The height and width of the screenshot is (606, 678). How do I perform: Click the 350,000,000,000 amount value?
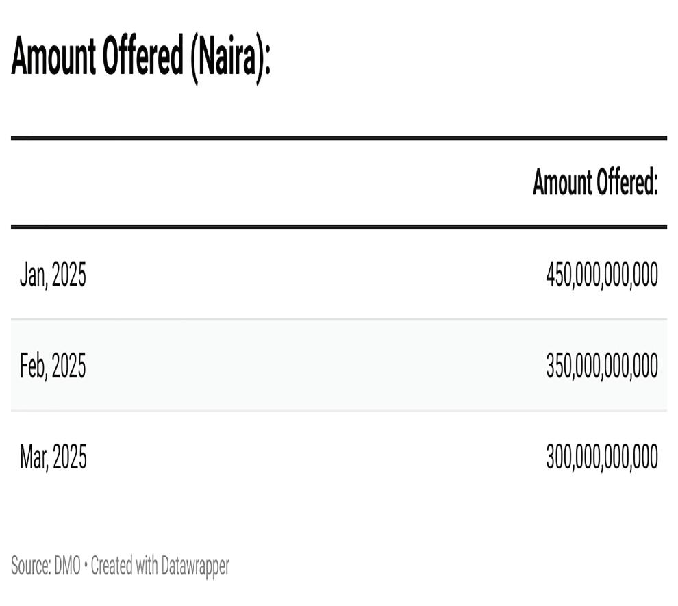click(601, 366)
